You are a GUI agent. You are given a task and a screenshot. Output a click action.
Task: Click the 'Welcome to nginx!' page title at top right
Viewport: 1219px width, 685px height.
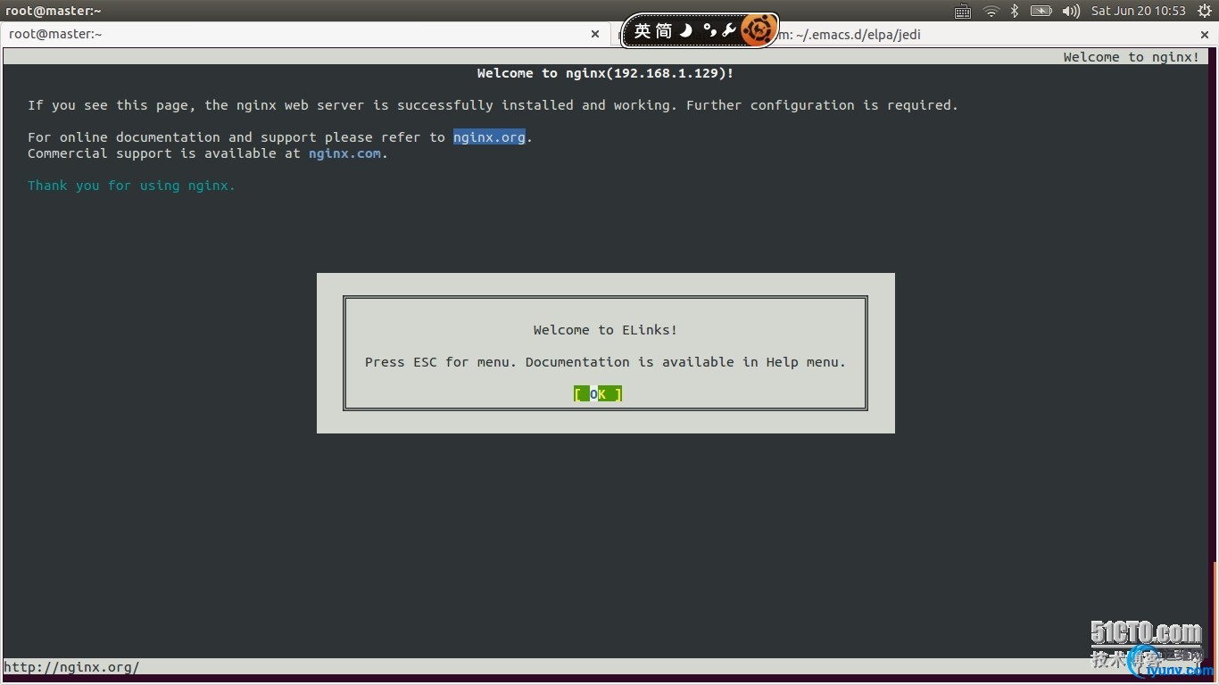click(x=1132, y=57)
